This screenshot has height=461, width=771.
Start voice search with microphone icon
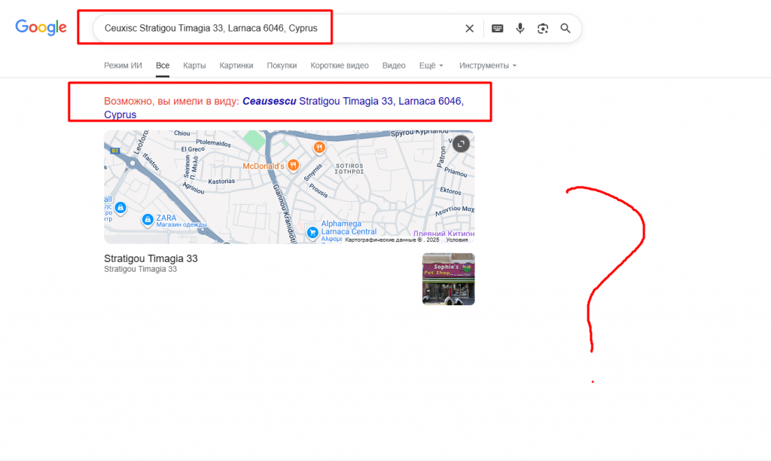(x=520, y=29)
